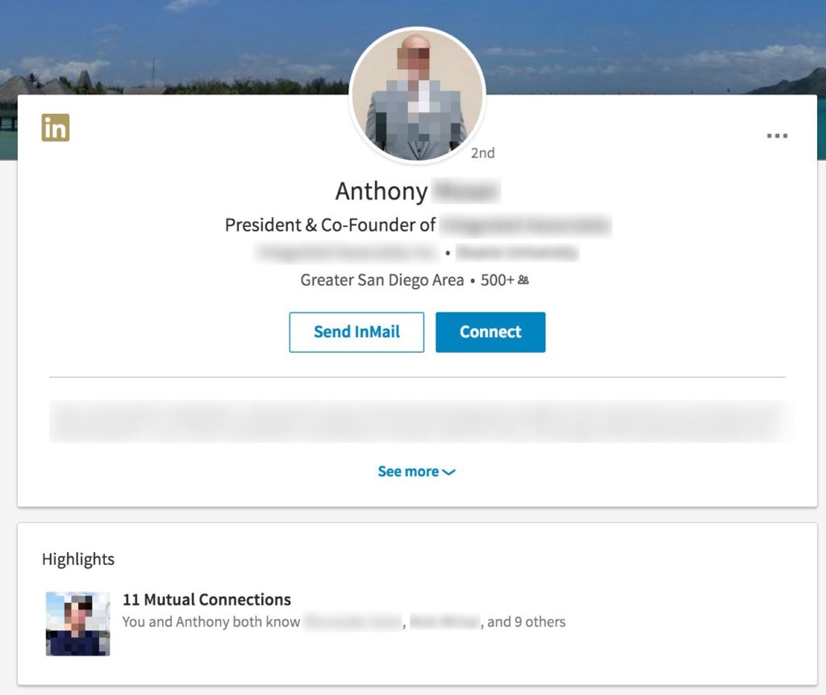The height and width of the screenshot is (695, 826).
Task: Expand the summary with See more
Action: 408,471
